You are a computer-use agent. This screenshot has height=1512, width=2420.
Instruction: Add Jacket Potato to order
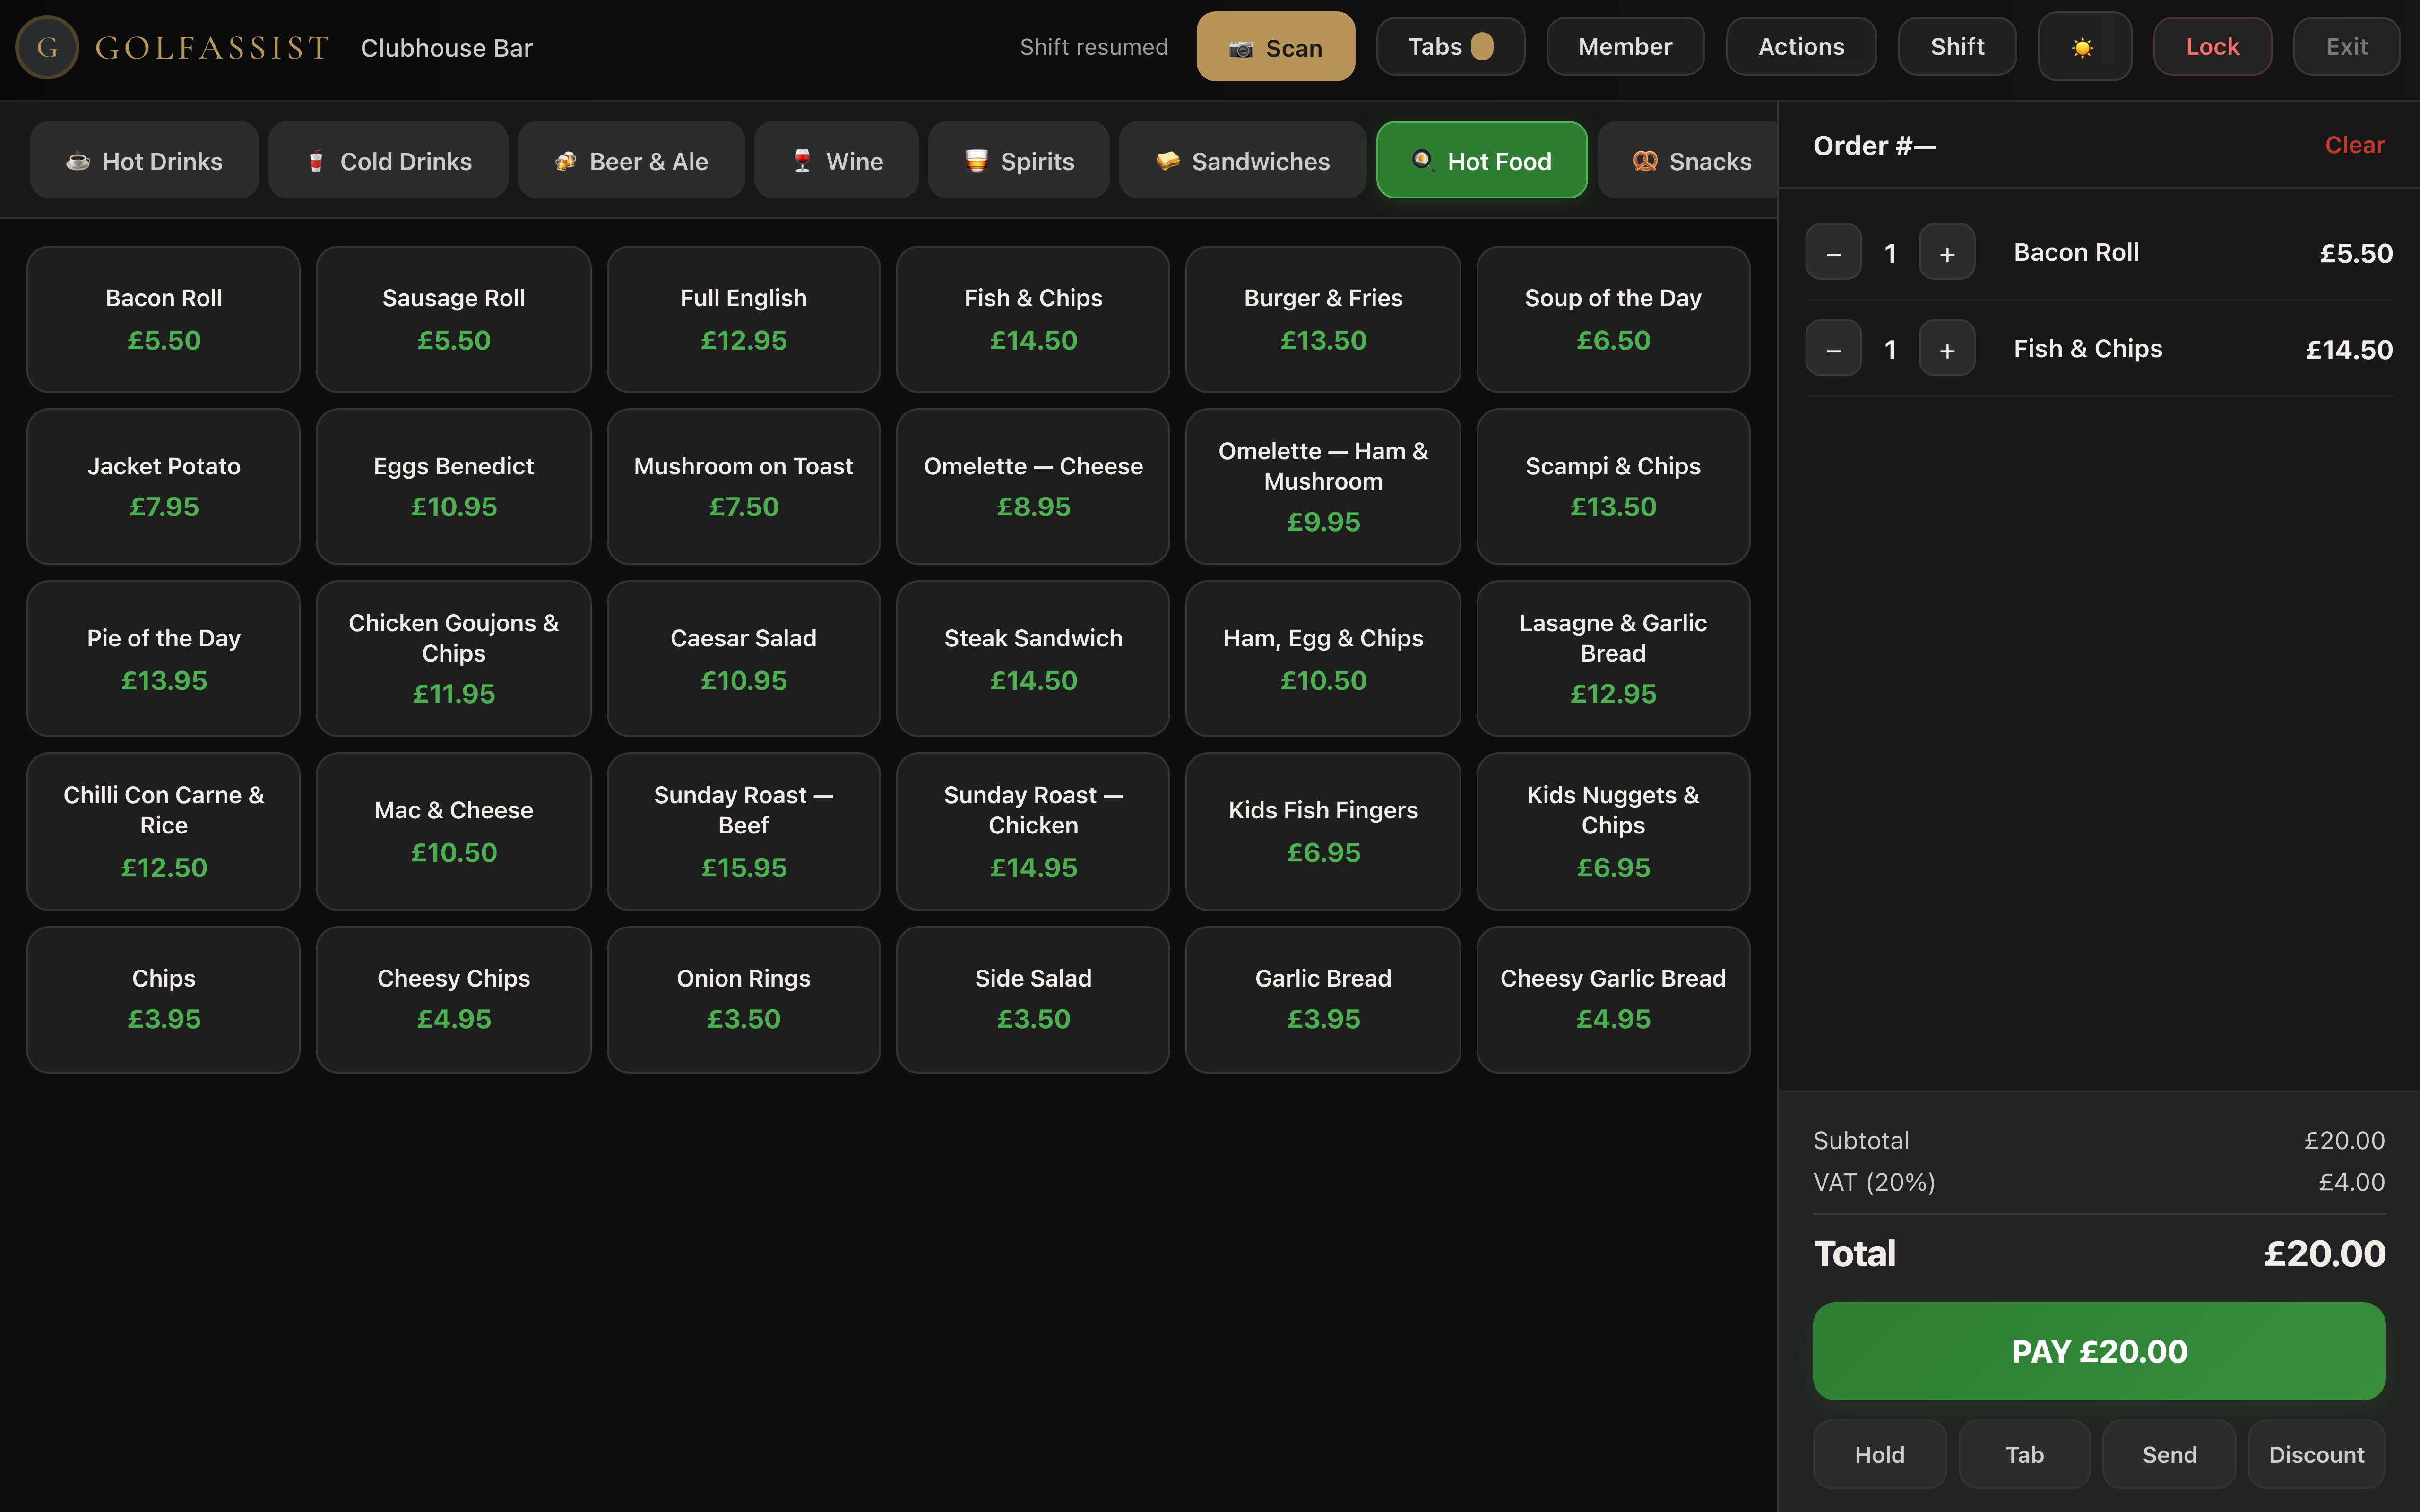click(x=164, y=486)
